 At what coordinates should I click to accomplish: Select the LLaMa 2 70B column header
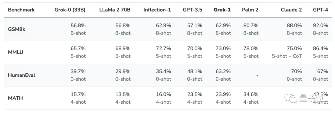115,10
